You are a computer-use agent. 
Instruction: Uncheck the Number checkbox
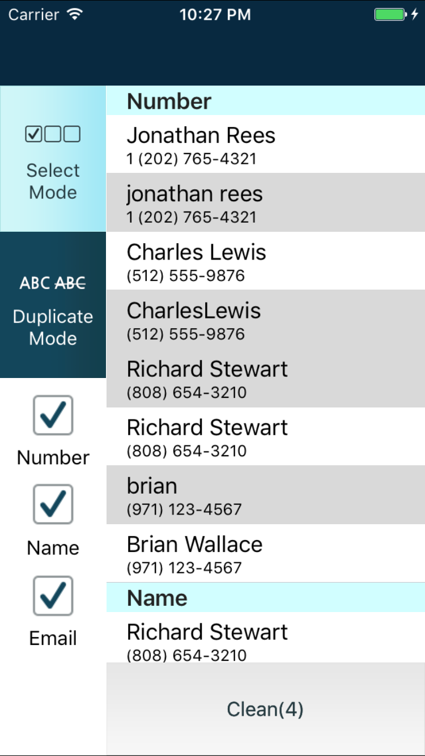click(53, 415)
